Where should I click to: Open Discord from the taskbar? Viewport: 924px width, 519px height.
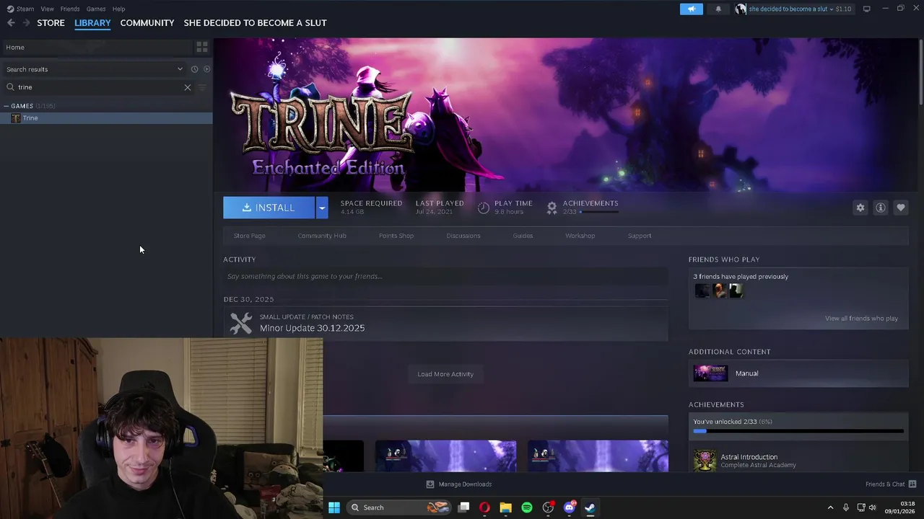(x=570, y=507)
